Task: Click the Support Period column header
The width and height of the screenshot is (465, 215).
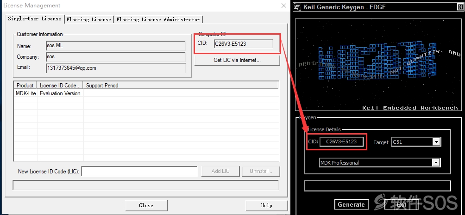Action: pyautogui.click(x=181, y=85)
